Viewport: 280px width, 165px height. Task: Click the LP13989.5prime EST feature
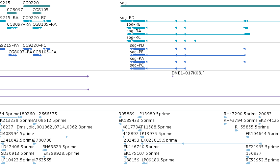(x=140, y=117)
